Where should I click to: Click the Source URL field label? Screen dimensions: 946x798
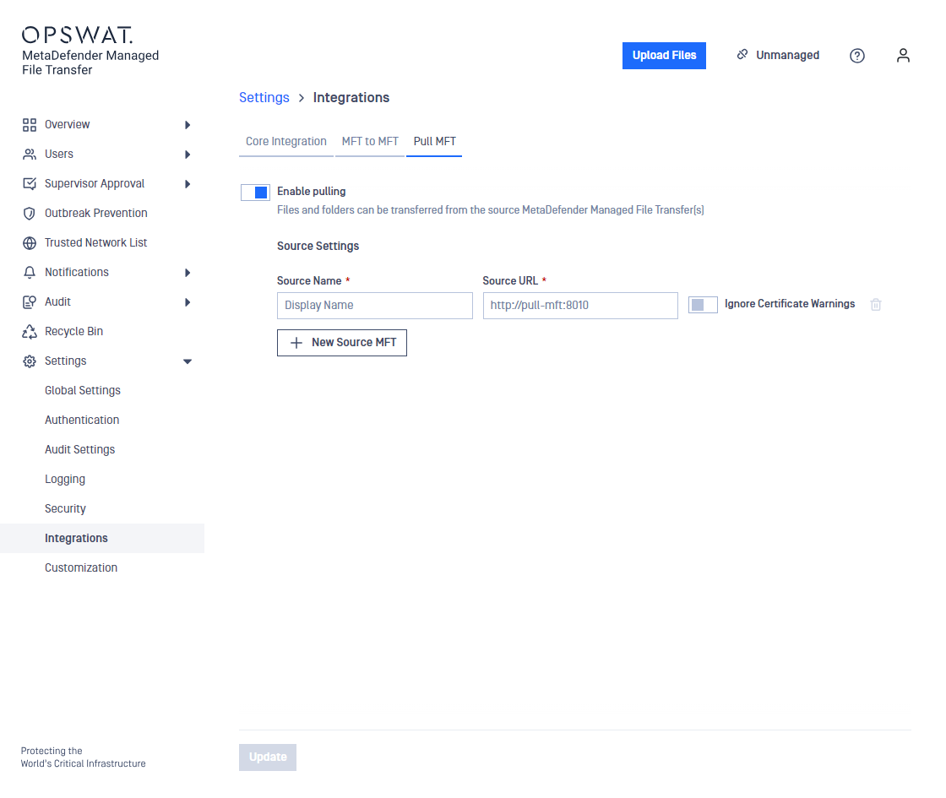coord(510,281)
